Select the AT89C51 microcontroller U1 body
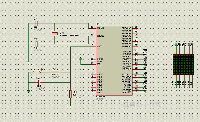 click(114, 61)
